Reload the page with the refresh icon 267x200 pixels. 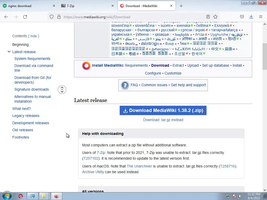(x=25, y=17)
